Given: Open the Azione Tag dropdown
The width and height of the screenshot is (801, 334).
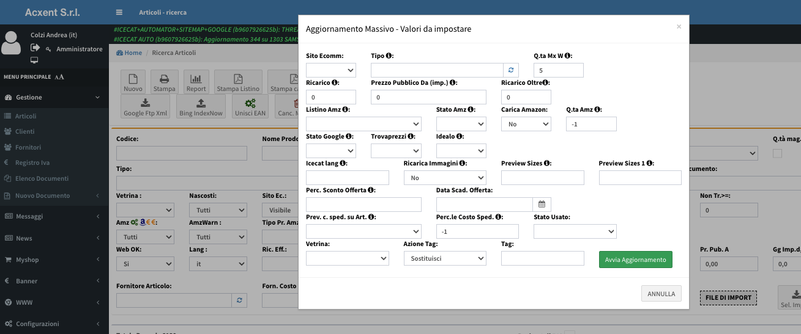Looking at the screenshot, I should pos(444,258).
